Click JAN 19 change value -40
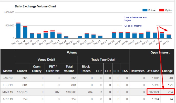 pyautogui.click(x=171, y=78)
